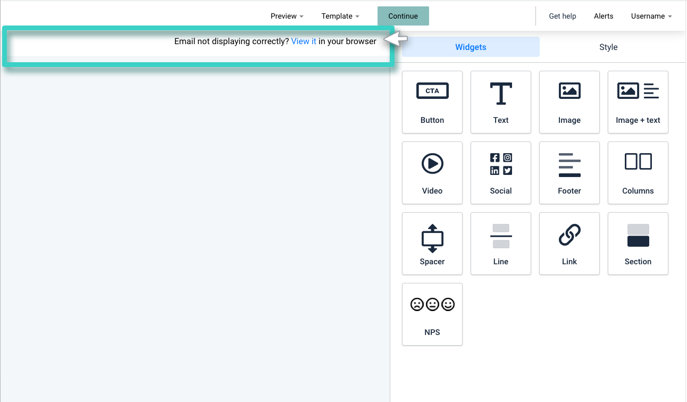
Task: Click the Continue button
Action: (403, 16)
